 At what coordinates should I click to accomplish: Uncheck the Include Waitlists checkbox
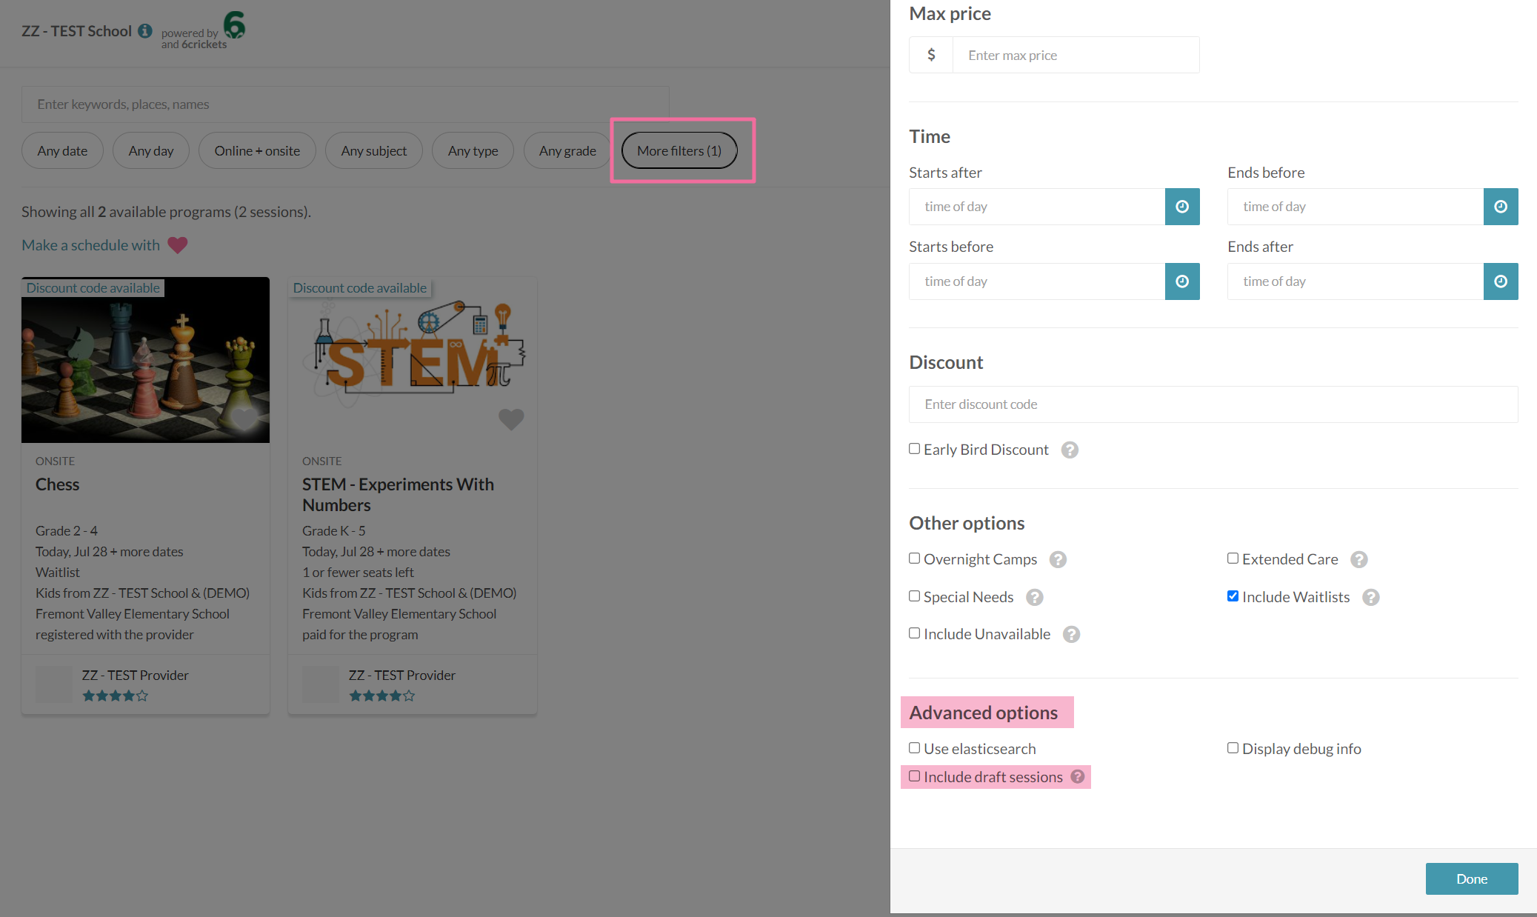[x=1233, y=596]
